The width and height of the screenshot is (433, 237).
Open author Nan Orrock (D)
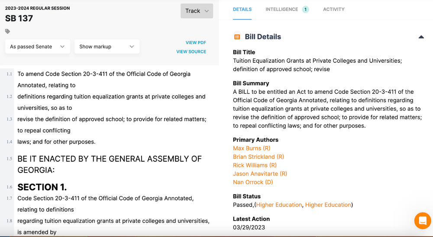pyautogui.click(x=253, y=182)
